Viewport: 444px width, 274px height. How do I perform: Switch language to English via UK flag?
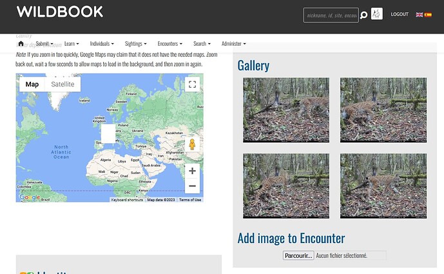420,14
